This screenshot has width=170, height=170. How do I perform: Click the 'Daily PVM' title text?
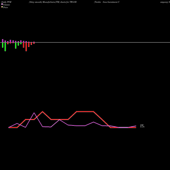click(6, 2)
